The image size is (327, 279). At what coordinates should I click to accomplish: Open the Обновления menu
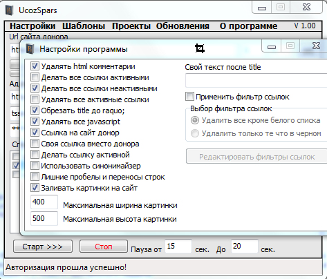tap(183, 26)
